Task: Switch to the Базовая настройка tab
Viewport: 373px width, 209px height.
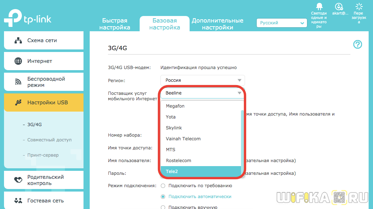Action: click(164, 24)
